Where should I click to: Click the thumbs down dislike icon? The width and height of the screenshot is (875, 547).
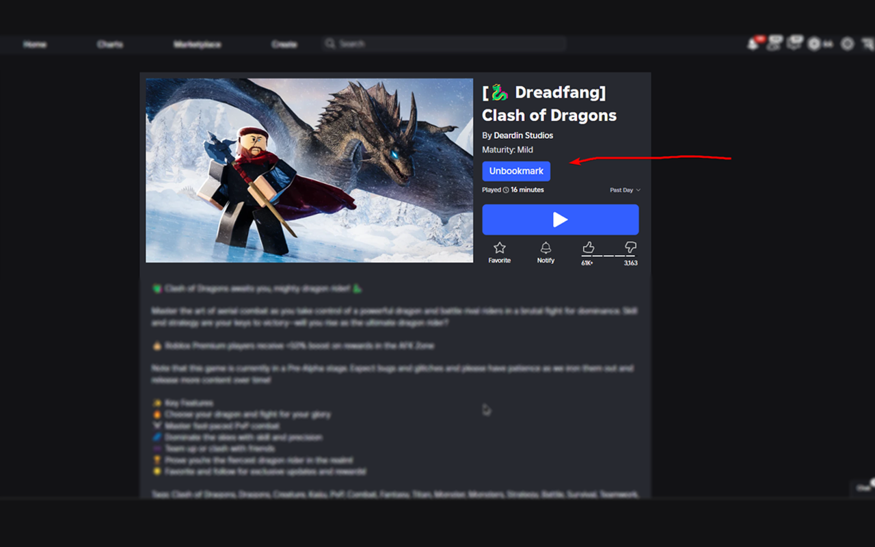coord(630,248)
